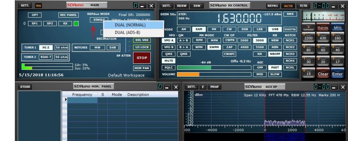Set filter to 2600

pyautogui.click(x=244, y=40)
